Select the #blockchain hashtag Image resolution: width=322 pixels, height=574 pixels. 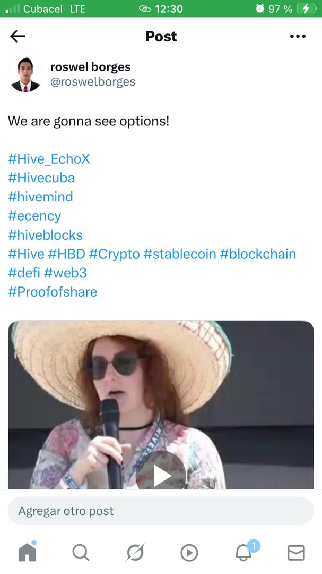pos(258,254)
